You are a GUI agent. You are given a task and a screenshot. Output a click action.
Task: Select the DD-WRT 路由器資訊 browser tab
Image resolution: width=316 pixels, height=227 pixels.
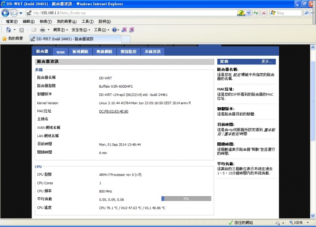coord(75,39)
